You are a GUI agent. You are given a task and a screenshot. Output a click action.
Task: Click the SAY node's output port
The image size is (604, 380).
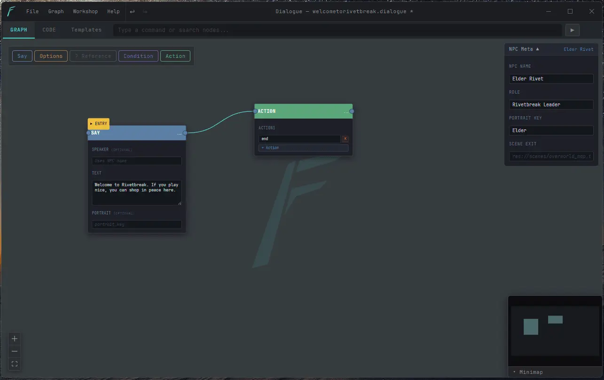185,133
